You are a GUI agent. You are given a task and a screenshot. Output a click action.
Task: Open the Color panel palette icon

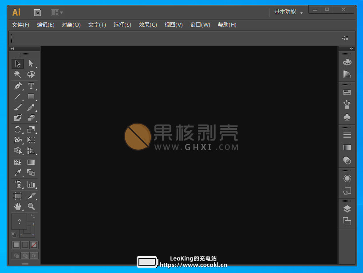point(347,62)
